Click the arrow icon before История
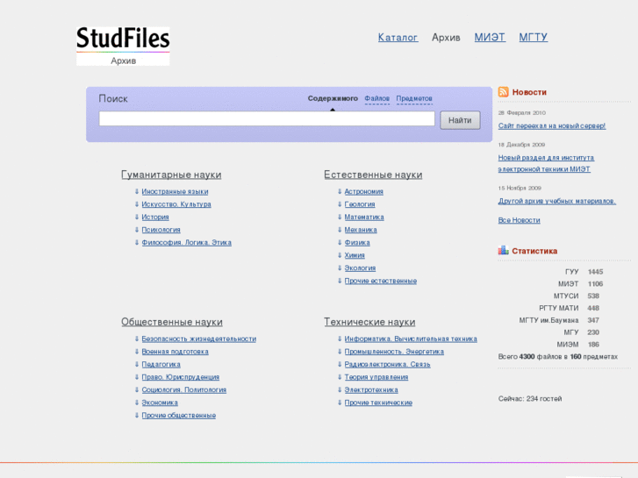The image size is (638, 478). click(137, 217)
